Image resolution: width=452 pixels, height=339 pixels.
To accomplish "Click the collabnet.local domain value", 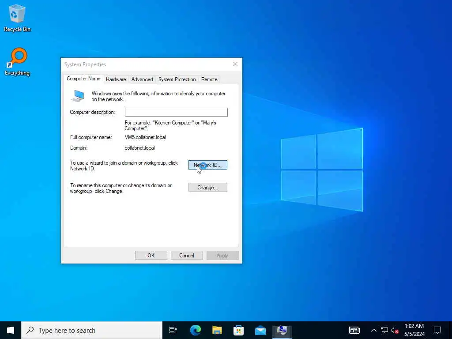I will (139, 148).
